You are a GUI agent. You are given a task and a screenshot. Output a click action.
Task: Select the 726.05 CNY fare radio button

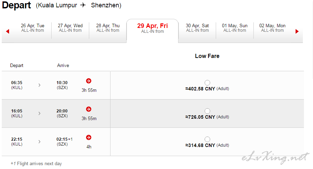[x=207, y=111]
